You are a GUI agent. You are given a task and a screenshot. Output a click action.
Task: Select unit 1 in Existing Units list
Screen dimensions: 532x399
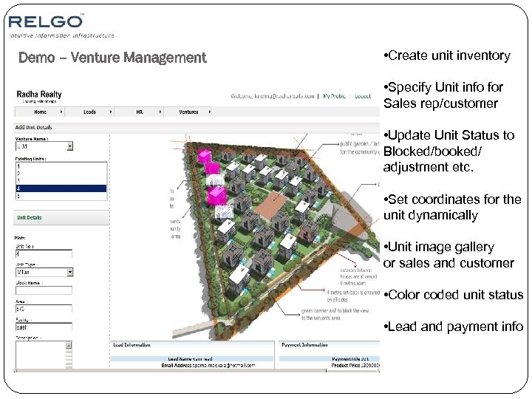(x=61, y=166)
